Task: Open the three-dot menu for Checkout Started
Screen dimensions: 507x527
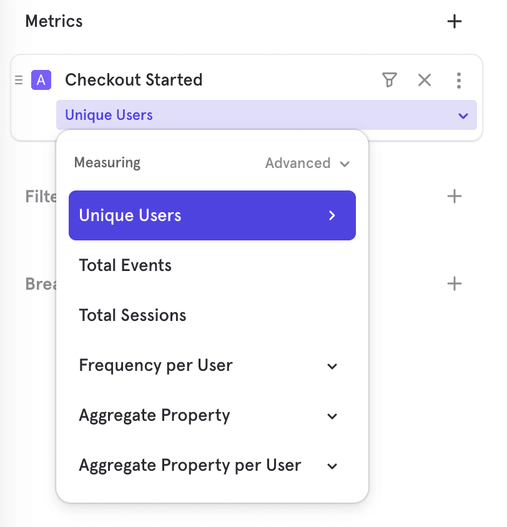Action: pyautogui.click(x=459, y=80)
